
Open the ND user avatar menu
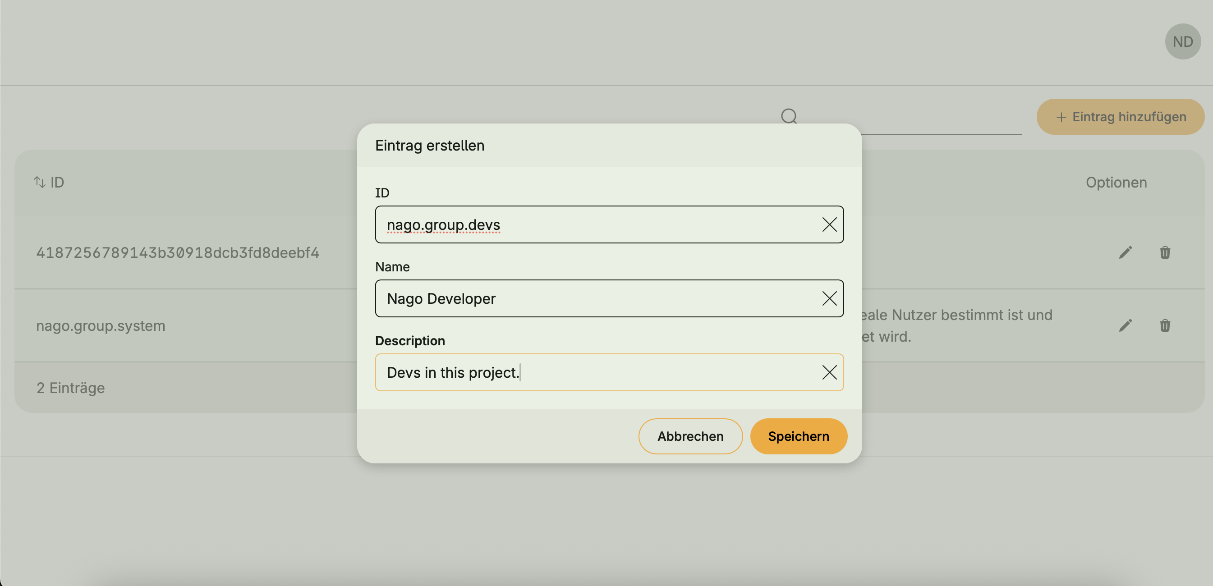pos(1182,42)
